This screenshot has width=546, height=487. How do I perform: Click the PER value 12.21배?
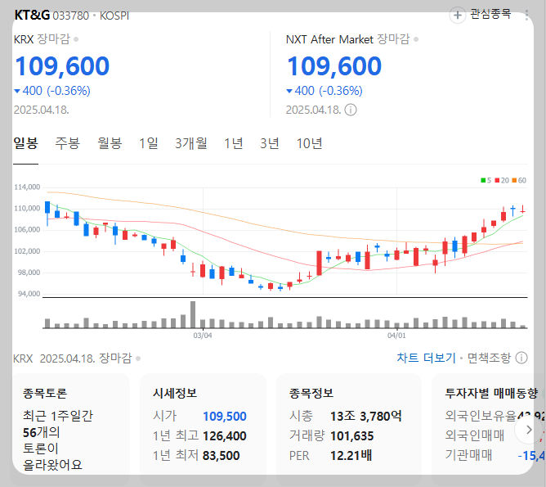tap(351, 455)
